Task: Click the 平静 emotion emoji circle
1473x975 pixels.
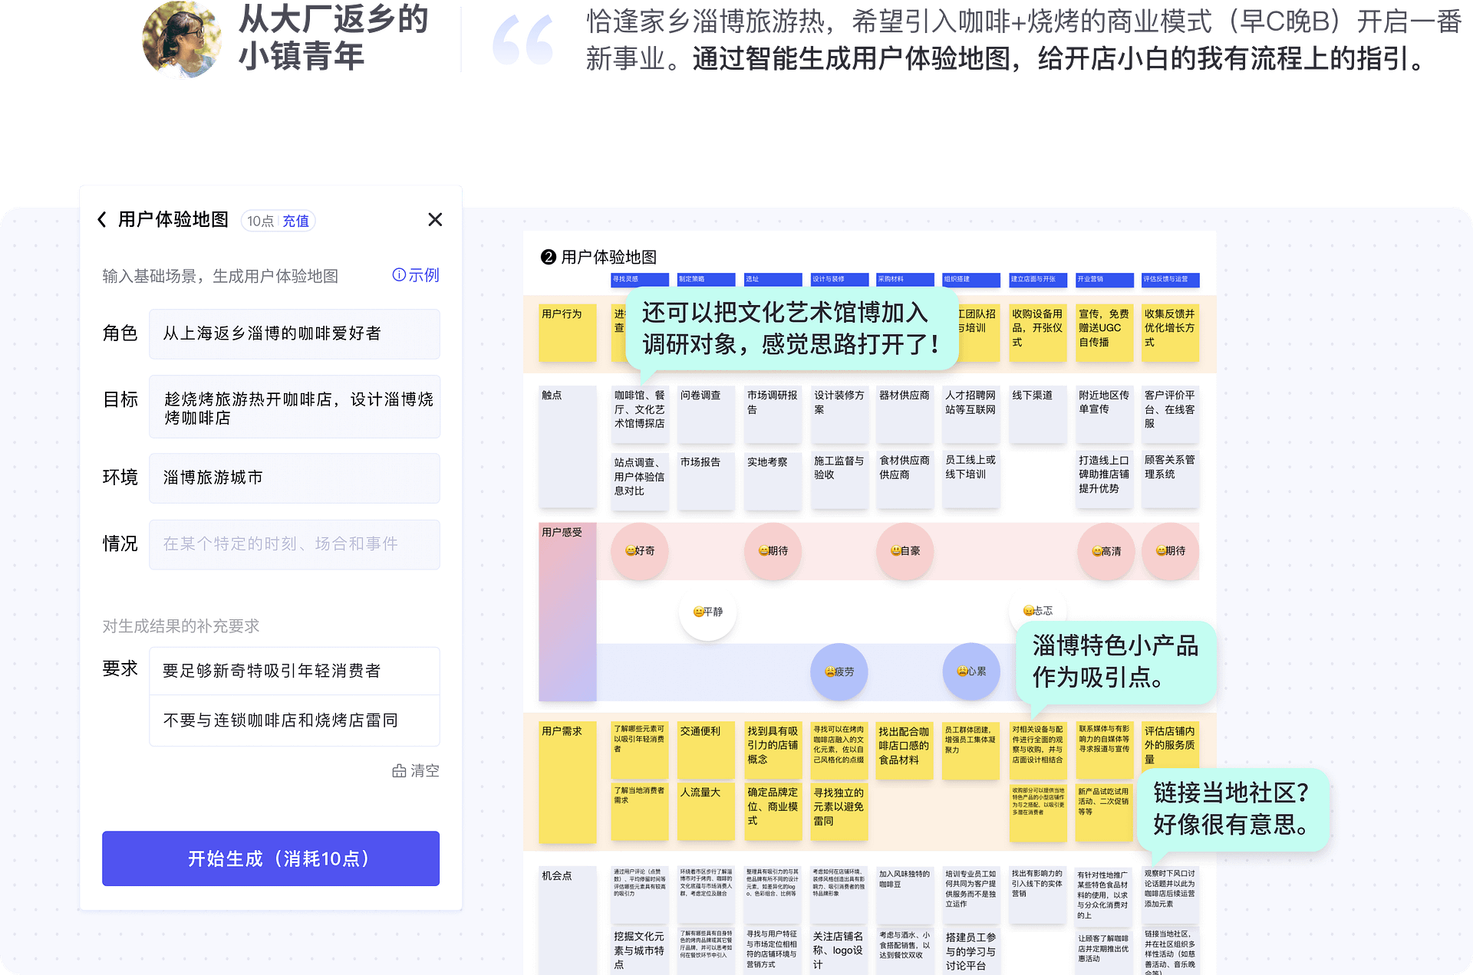Action: point(707,612)
